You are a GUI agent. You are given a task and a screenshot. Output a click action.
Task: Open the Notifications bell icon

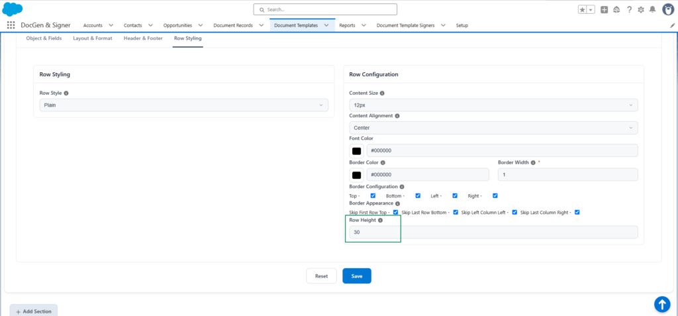point(652,9)
